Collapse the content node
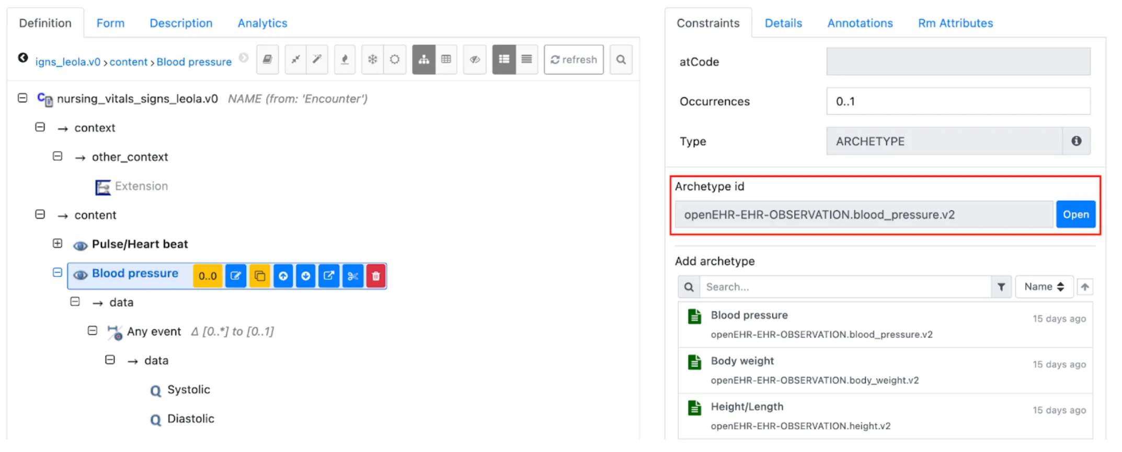1122x452 pixels. point(40,214)
